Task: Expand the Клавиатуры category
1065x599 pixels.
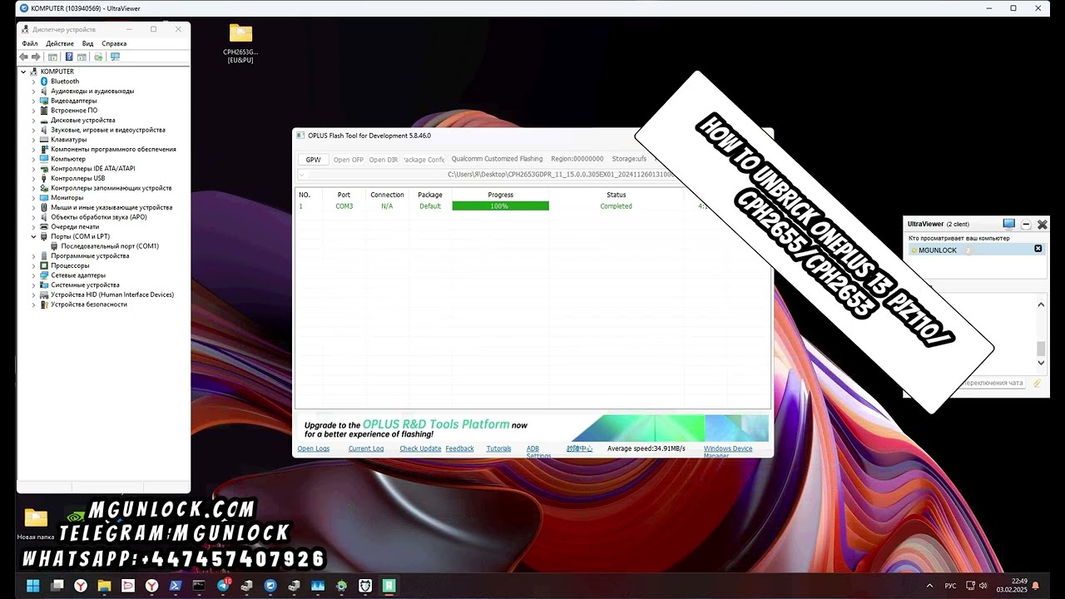Action: click(33, 140)
